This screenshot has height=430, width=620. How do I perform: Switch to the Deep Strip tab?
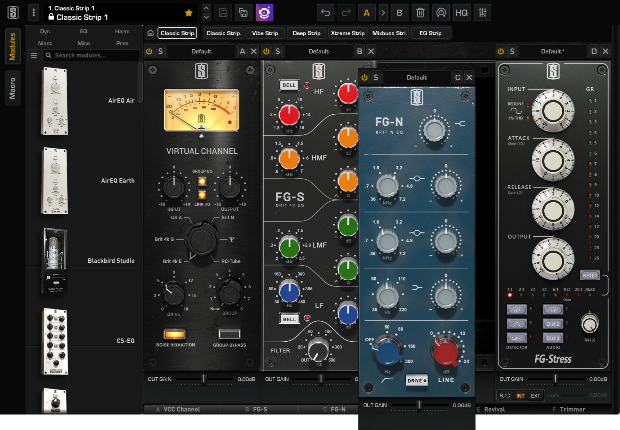[x=306, y=33]
